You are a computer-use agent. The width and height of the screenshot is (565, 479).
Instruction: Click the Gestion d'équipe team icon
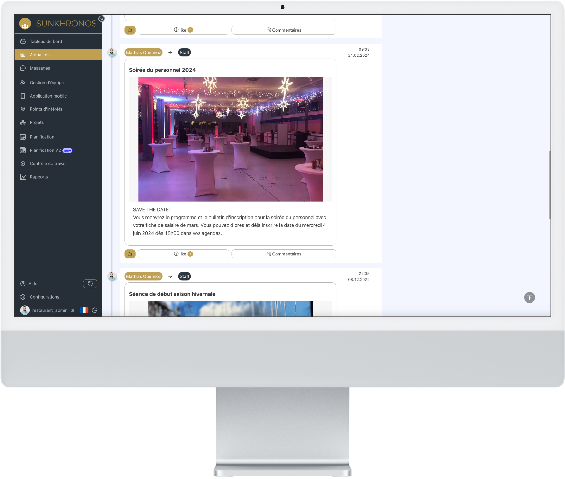(23, 83)
